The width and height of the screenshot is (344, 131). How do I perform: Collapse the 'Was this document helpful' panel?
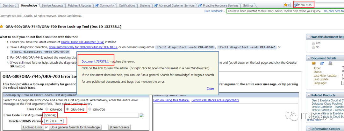coord(309,37)
